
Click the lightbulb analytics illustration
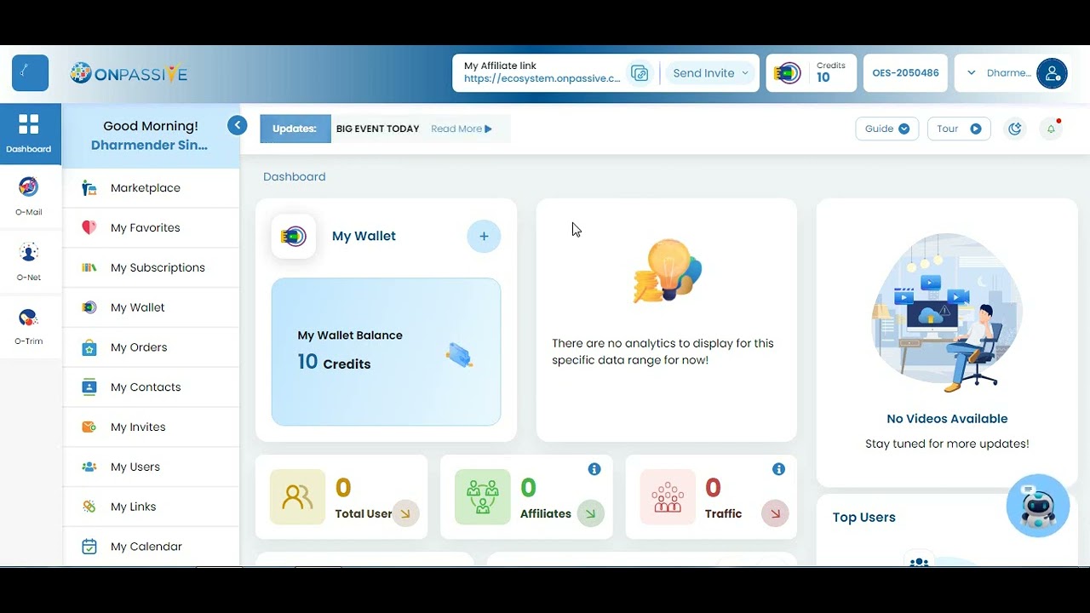pyautogui.click(x=668, y=272)
